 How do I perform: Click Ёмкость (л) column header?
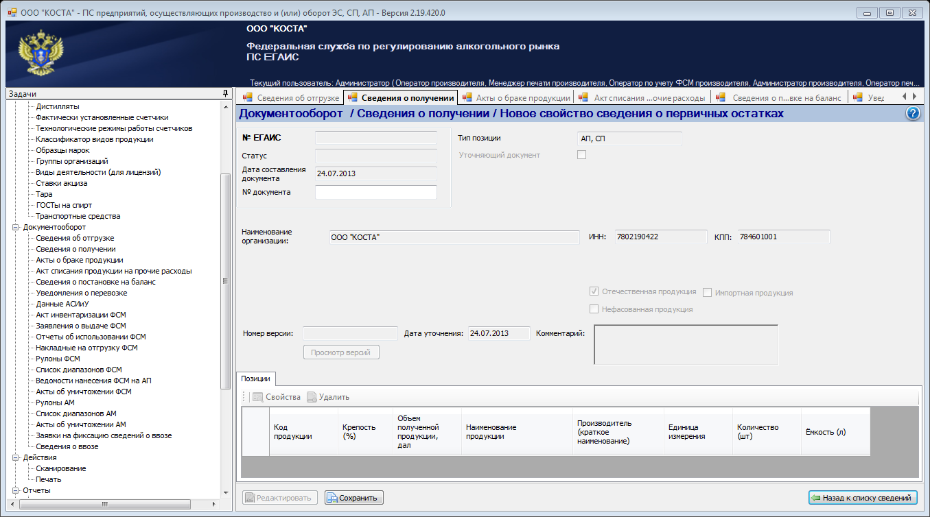(835, 431)
